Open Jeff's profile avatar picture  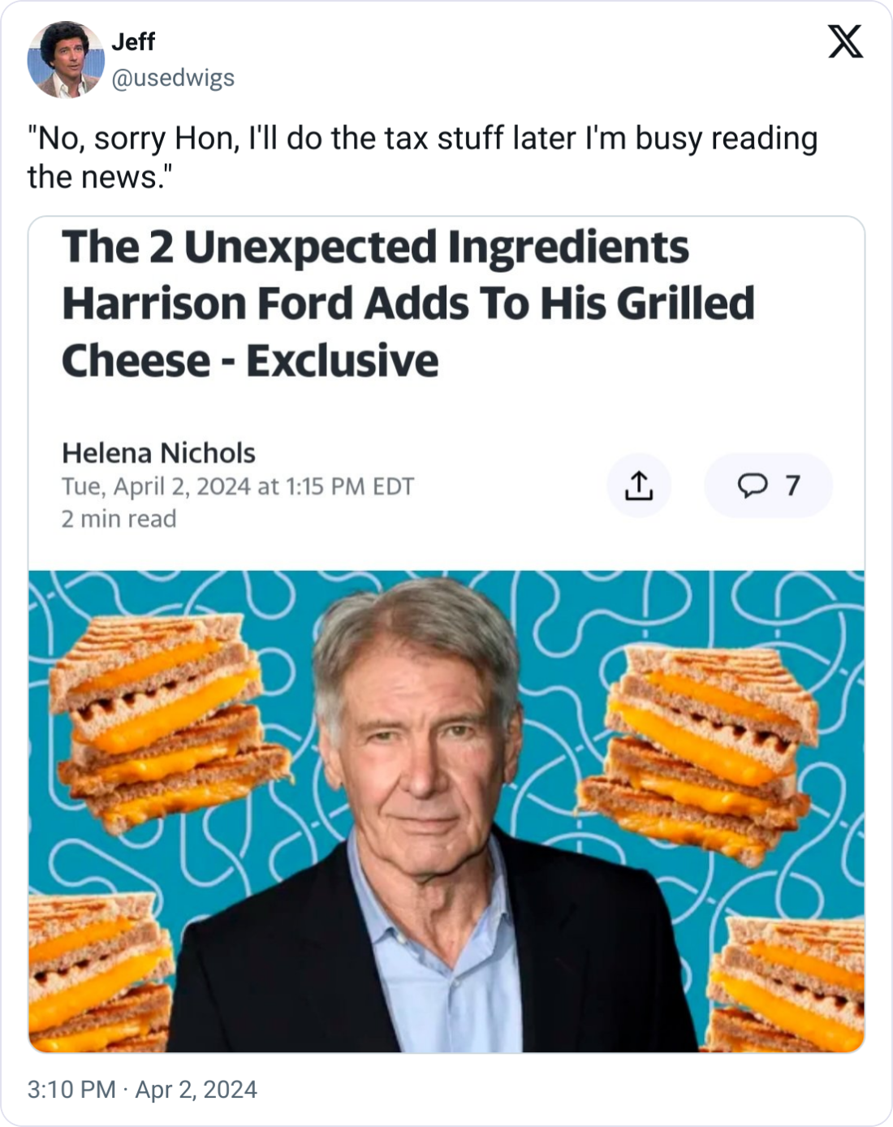coord(66,59)
